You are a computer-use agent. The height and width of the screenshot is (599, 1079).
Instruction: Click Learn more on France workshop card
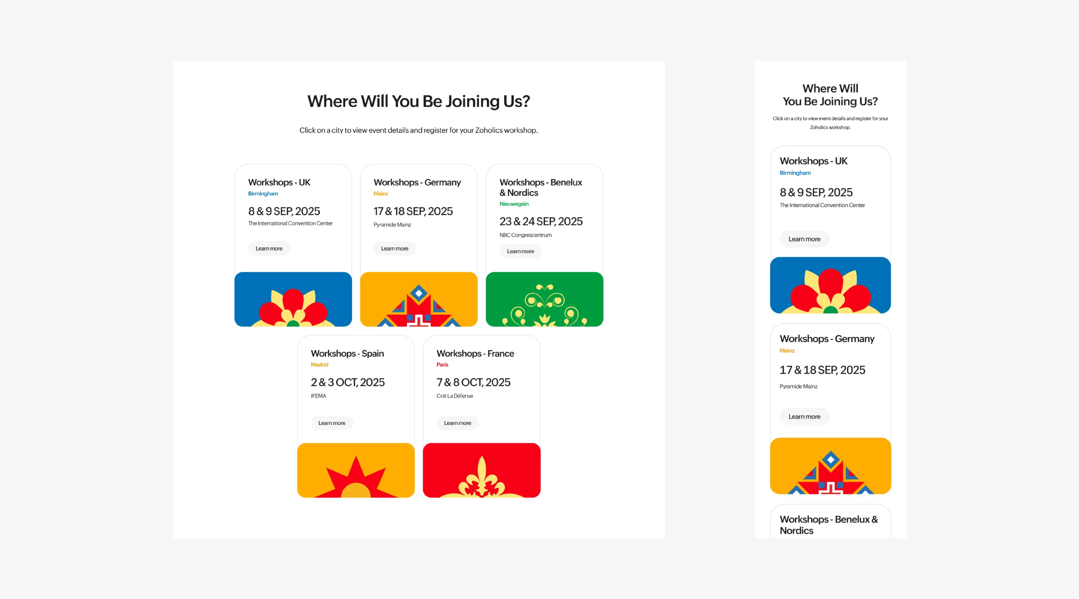click(457, 423)
